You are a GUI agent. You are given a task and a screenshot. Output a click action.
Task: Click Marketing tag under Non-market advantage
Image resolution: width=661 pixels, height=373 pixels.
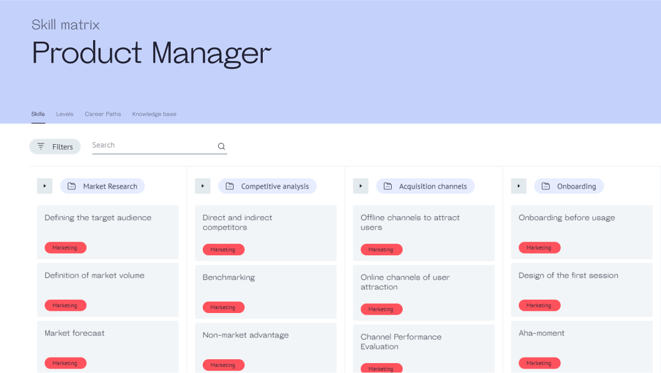coord(224,365)
